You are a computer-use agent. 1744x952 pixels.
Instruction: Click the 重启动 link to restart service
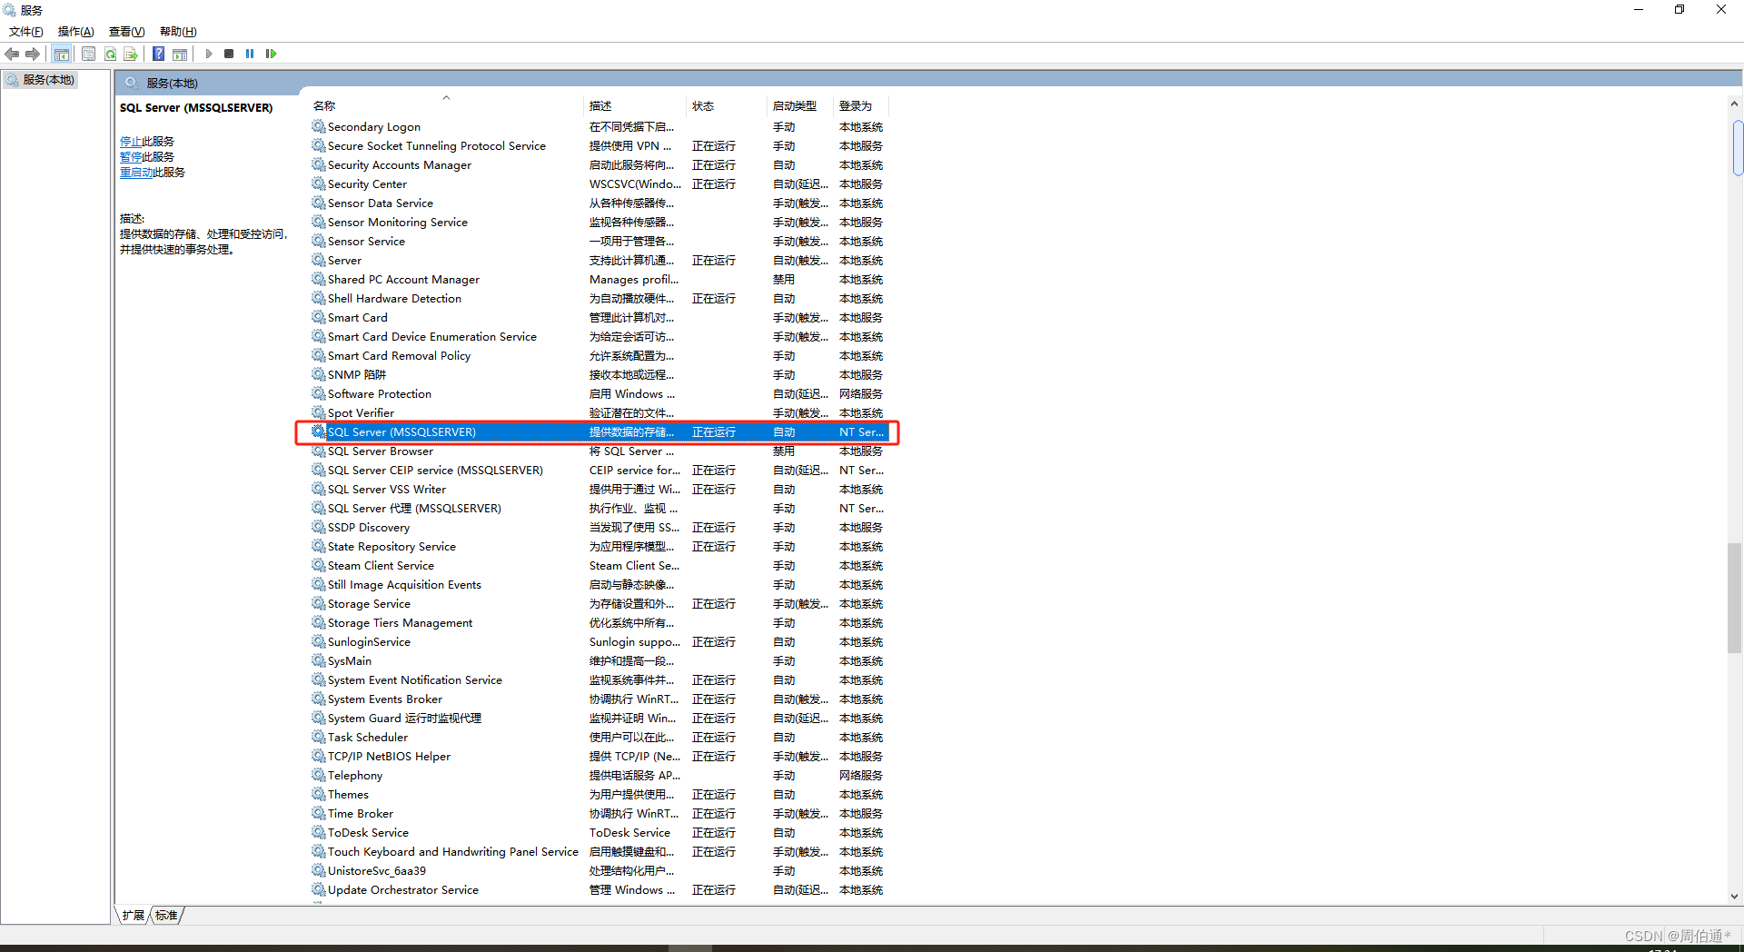coord(136,173)
